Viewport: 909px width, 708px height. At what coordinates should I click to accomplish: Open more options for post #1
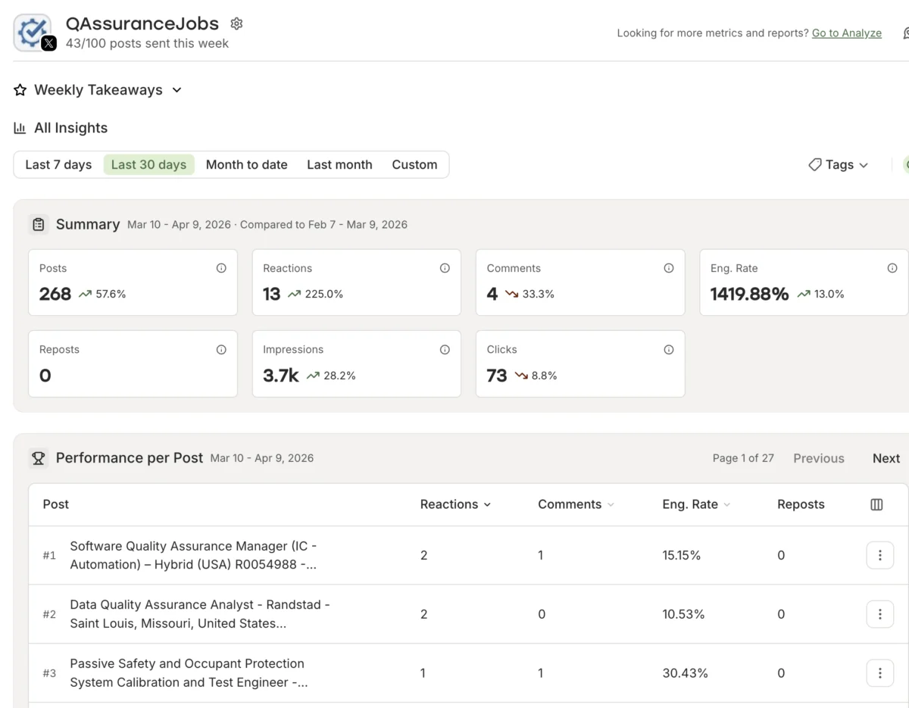879,555
